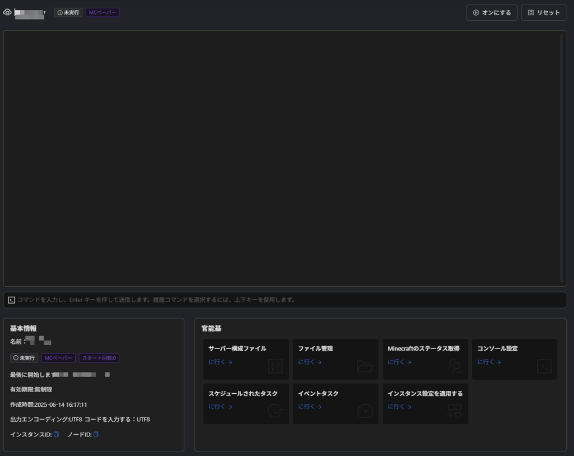Focus the command input field
The width and height of the screenshot is (574, 456).
[x=285, y=300]
